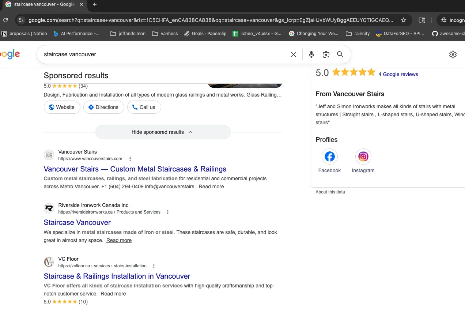Open proposals | Notion bookmark
Screen dimensions: 465x309
coord(24,33)
